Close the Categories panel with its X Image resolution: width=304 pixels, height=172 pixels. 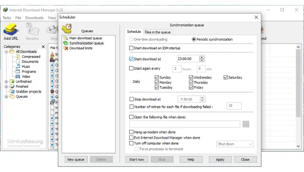coord(43,47)
